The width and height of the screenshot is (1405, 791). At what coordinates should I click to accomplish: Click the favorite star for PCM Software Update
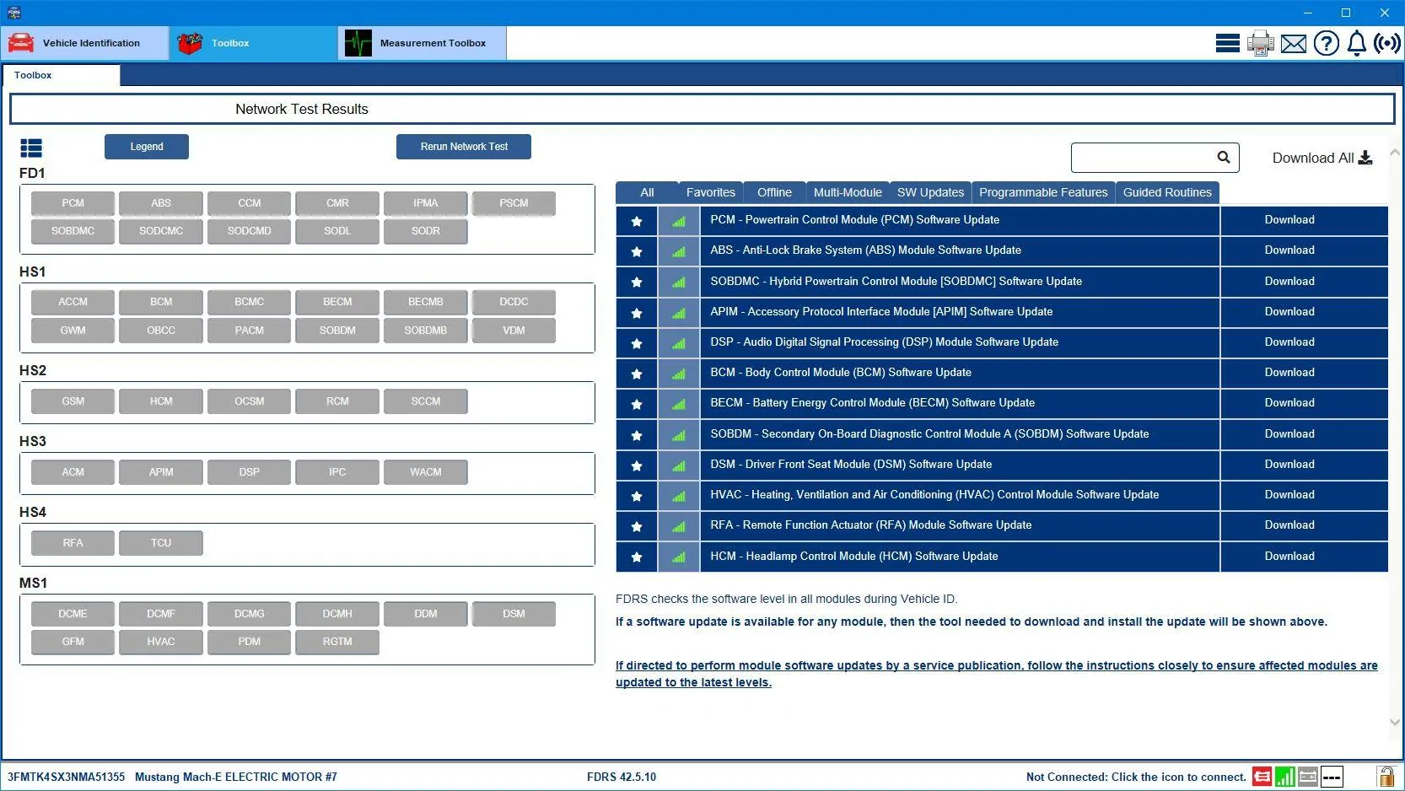point(637,221)
